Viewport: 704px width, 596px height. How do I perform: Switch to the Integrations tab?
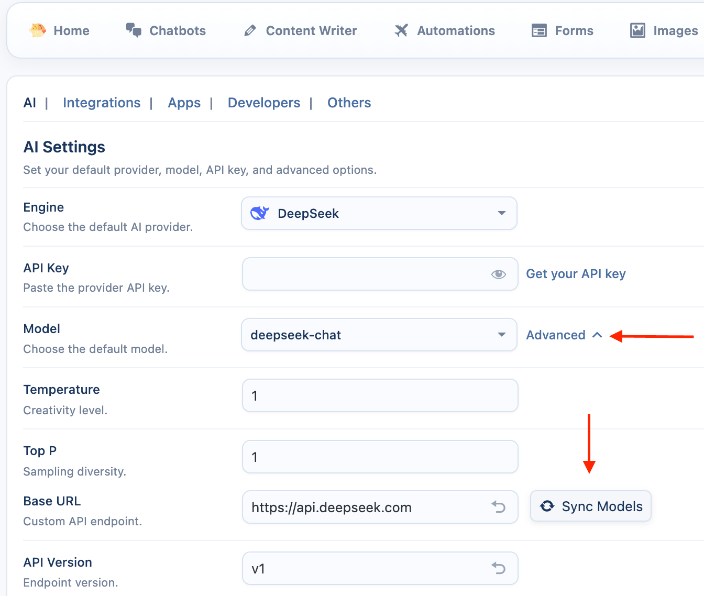tap(102, 103)
